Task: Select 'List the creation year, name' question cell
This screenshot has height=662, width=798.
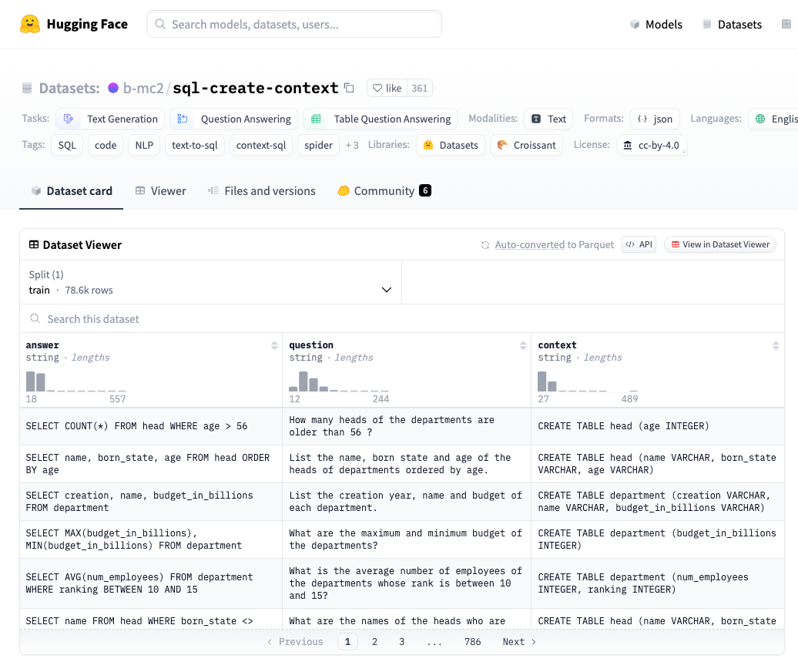Action: 407,502
